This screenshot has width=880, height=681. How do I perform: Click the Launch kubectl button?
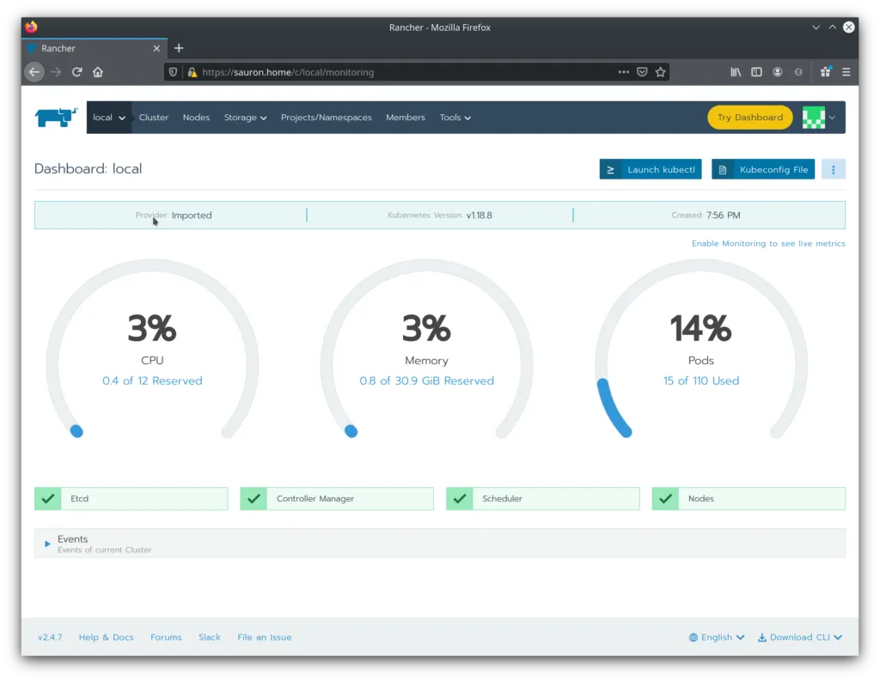[x=651, y=169]
